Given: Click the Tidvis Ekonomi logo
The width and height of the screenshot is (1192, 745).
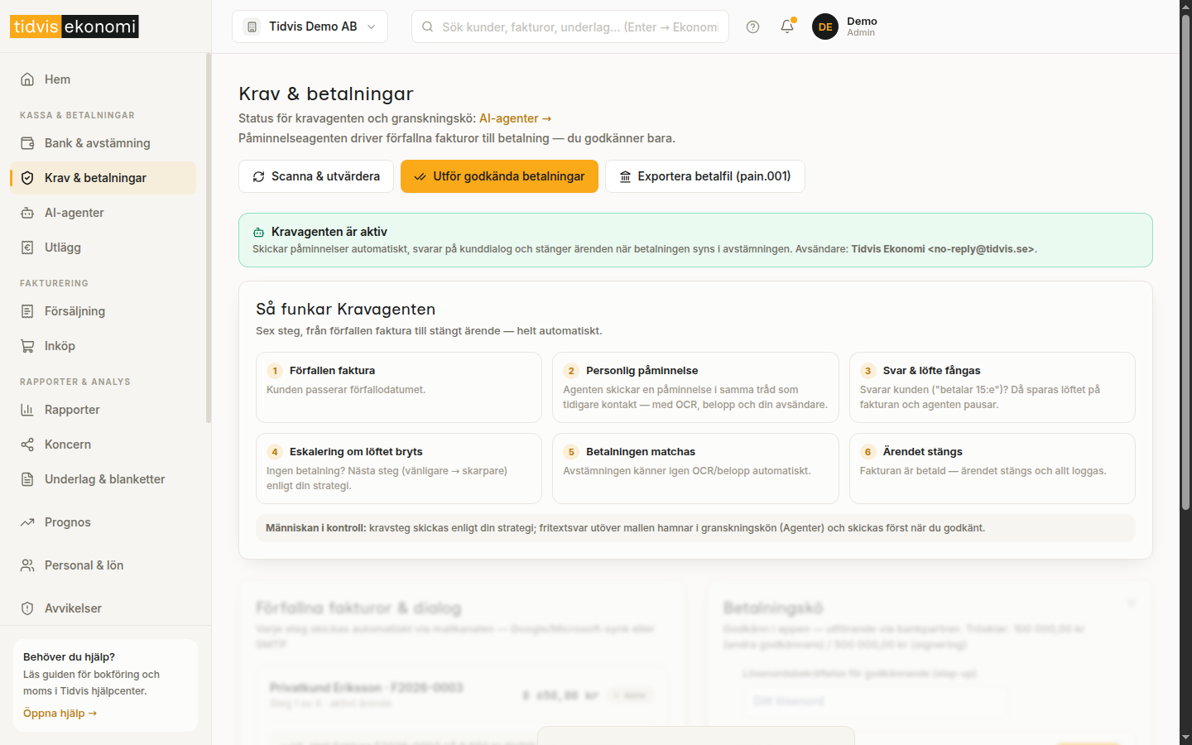Looking at the screenshot, I should tap(74, 26).
